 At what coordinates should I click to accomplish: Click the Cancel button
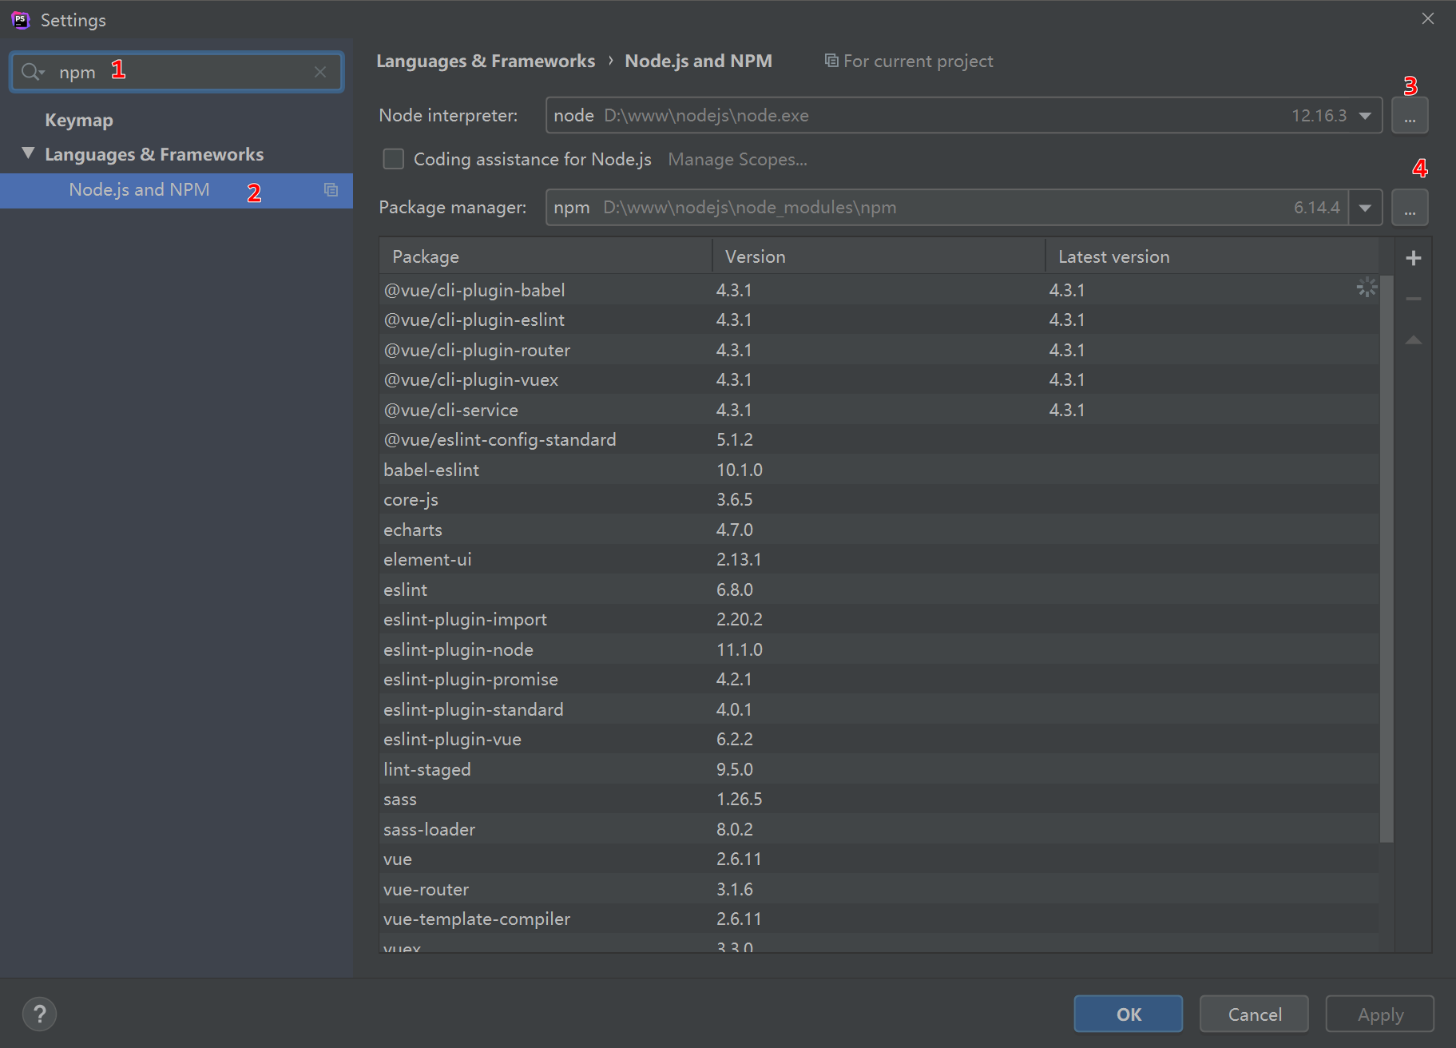point(1254,1014)
